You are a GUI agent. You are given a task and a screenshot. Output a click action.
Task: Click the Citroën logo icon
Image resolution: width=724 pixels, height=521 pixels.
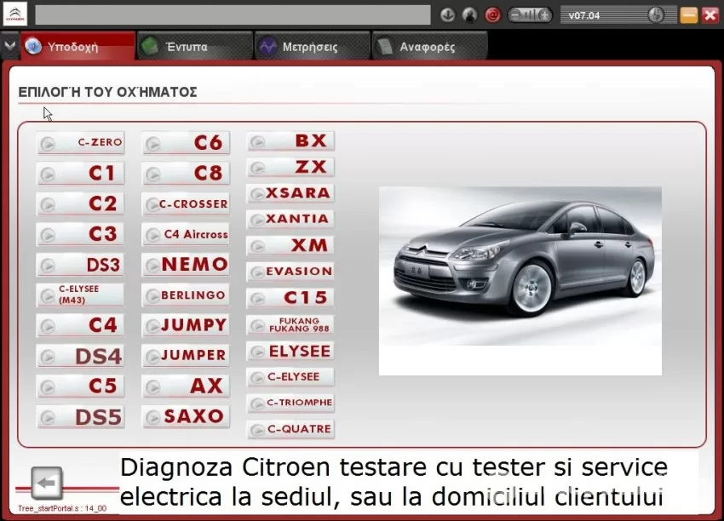click(x=14, y=14)
